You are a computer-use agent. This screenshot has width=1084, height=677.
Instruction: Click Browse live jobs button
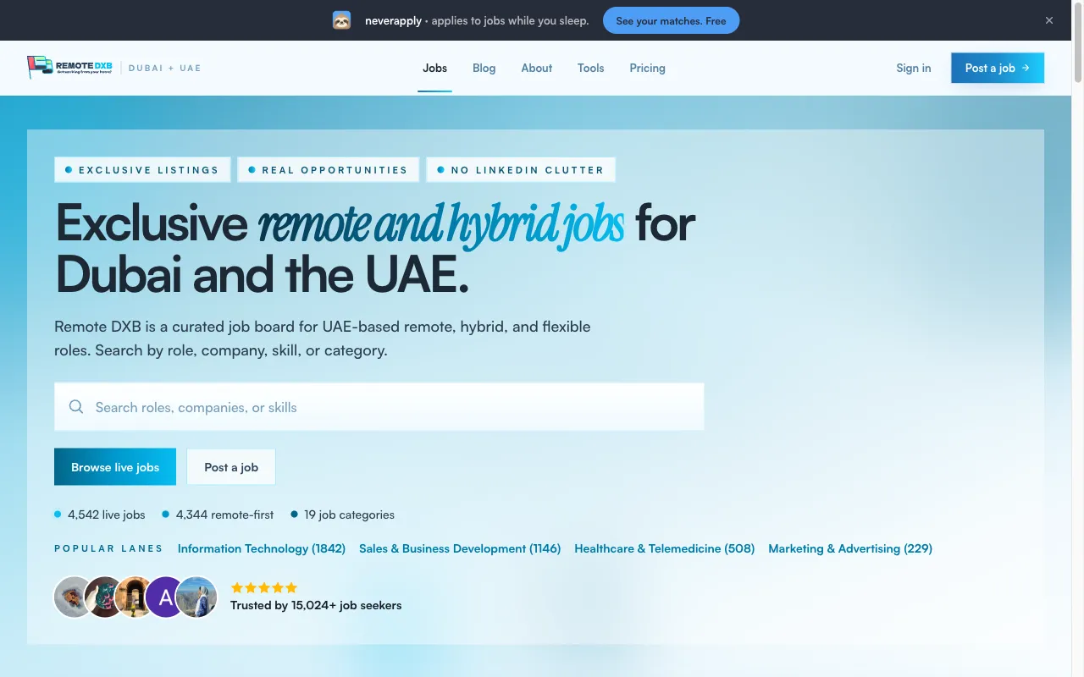click(x=115, y=467)
